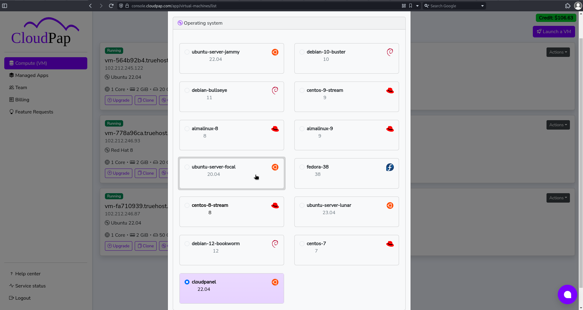The width and height of the screenshot is (583, 310).
Task: Click the Red Hat icon on almalinux-8
Action: (x=275, y=129)
